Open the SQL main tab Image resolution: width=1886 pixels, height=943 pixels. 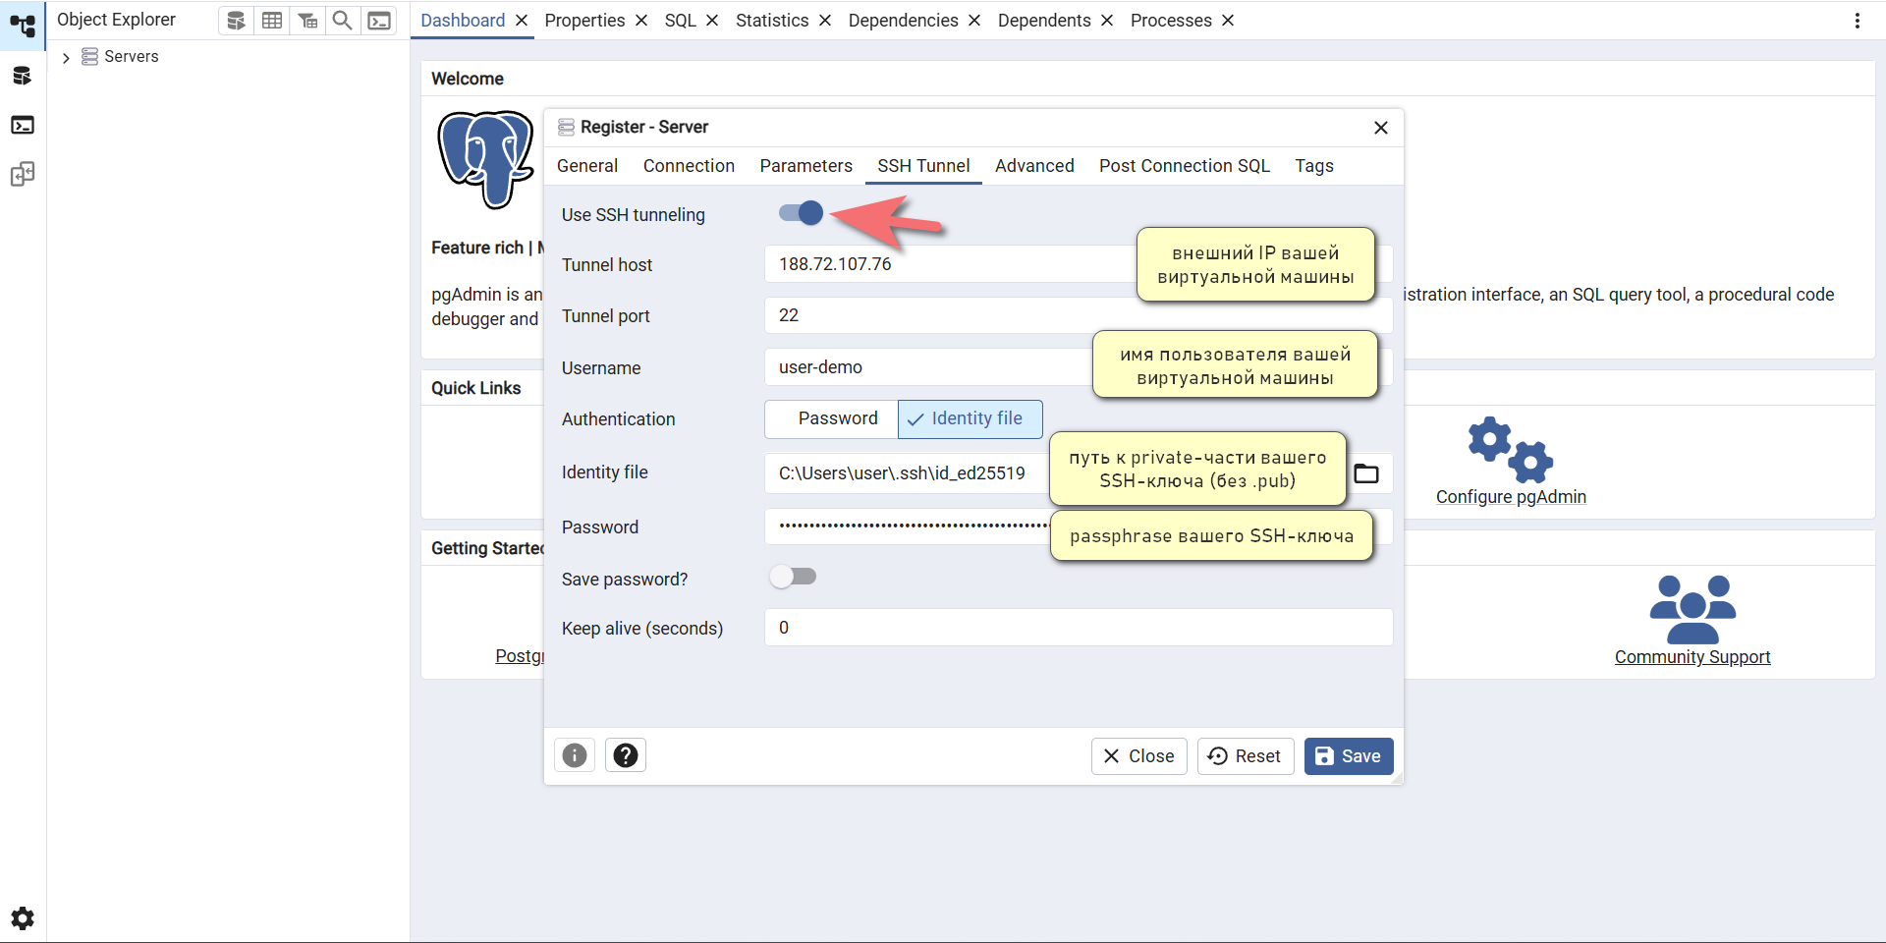[680, 21]
